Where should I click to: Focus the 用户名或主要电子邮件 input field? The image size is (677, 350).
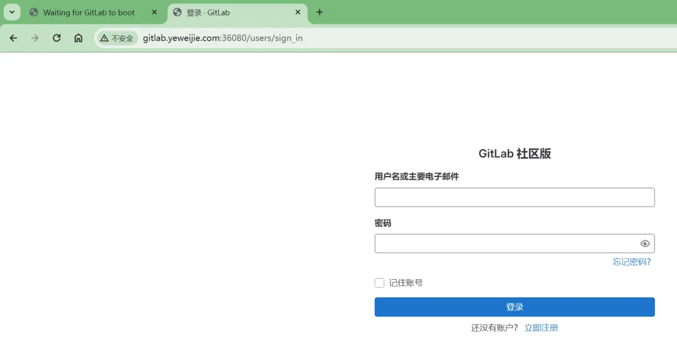(x=514, y=197)
